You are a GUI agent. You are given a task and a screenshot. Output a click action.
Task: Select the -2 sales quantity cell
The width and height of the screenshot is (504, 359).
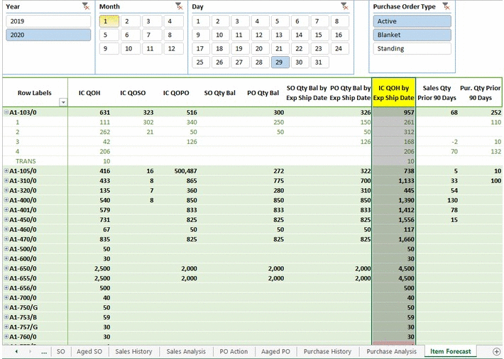pyautogui.click(x=437, y=141)
